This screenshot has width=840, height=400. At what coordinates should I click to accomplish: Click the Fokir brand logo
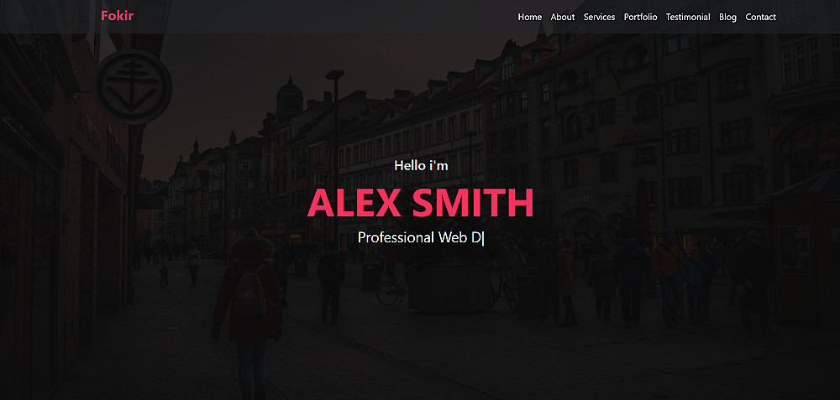[117, 16]
